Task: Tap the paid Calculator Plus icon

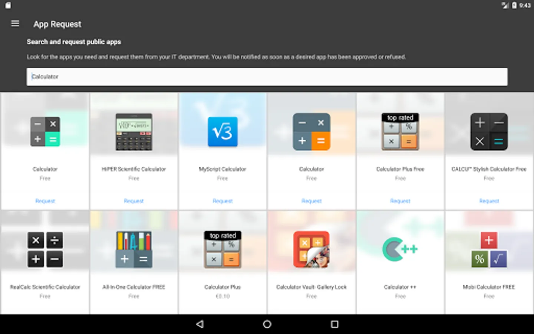Action: click(222, 250)
